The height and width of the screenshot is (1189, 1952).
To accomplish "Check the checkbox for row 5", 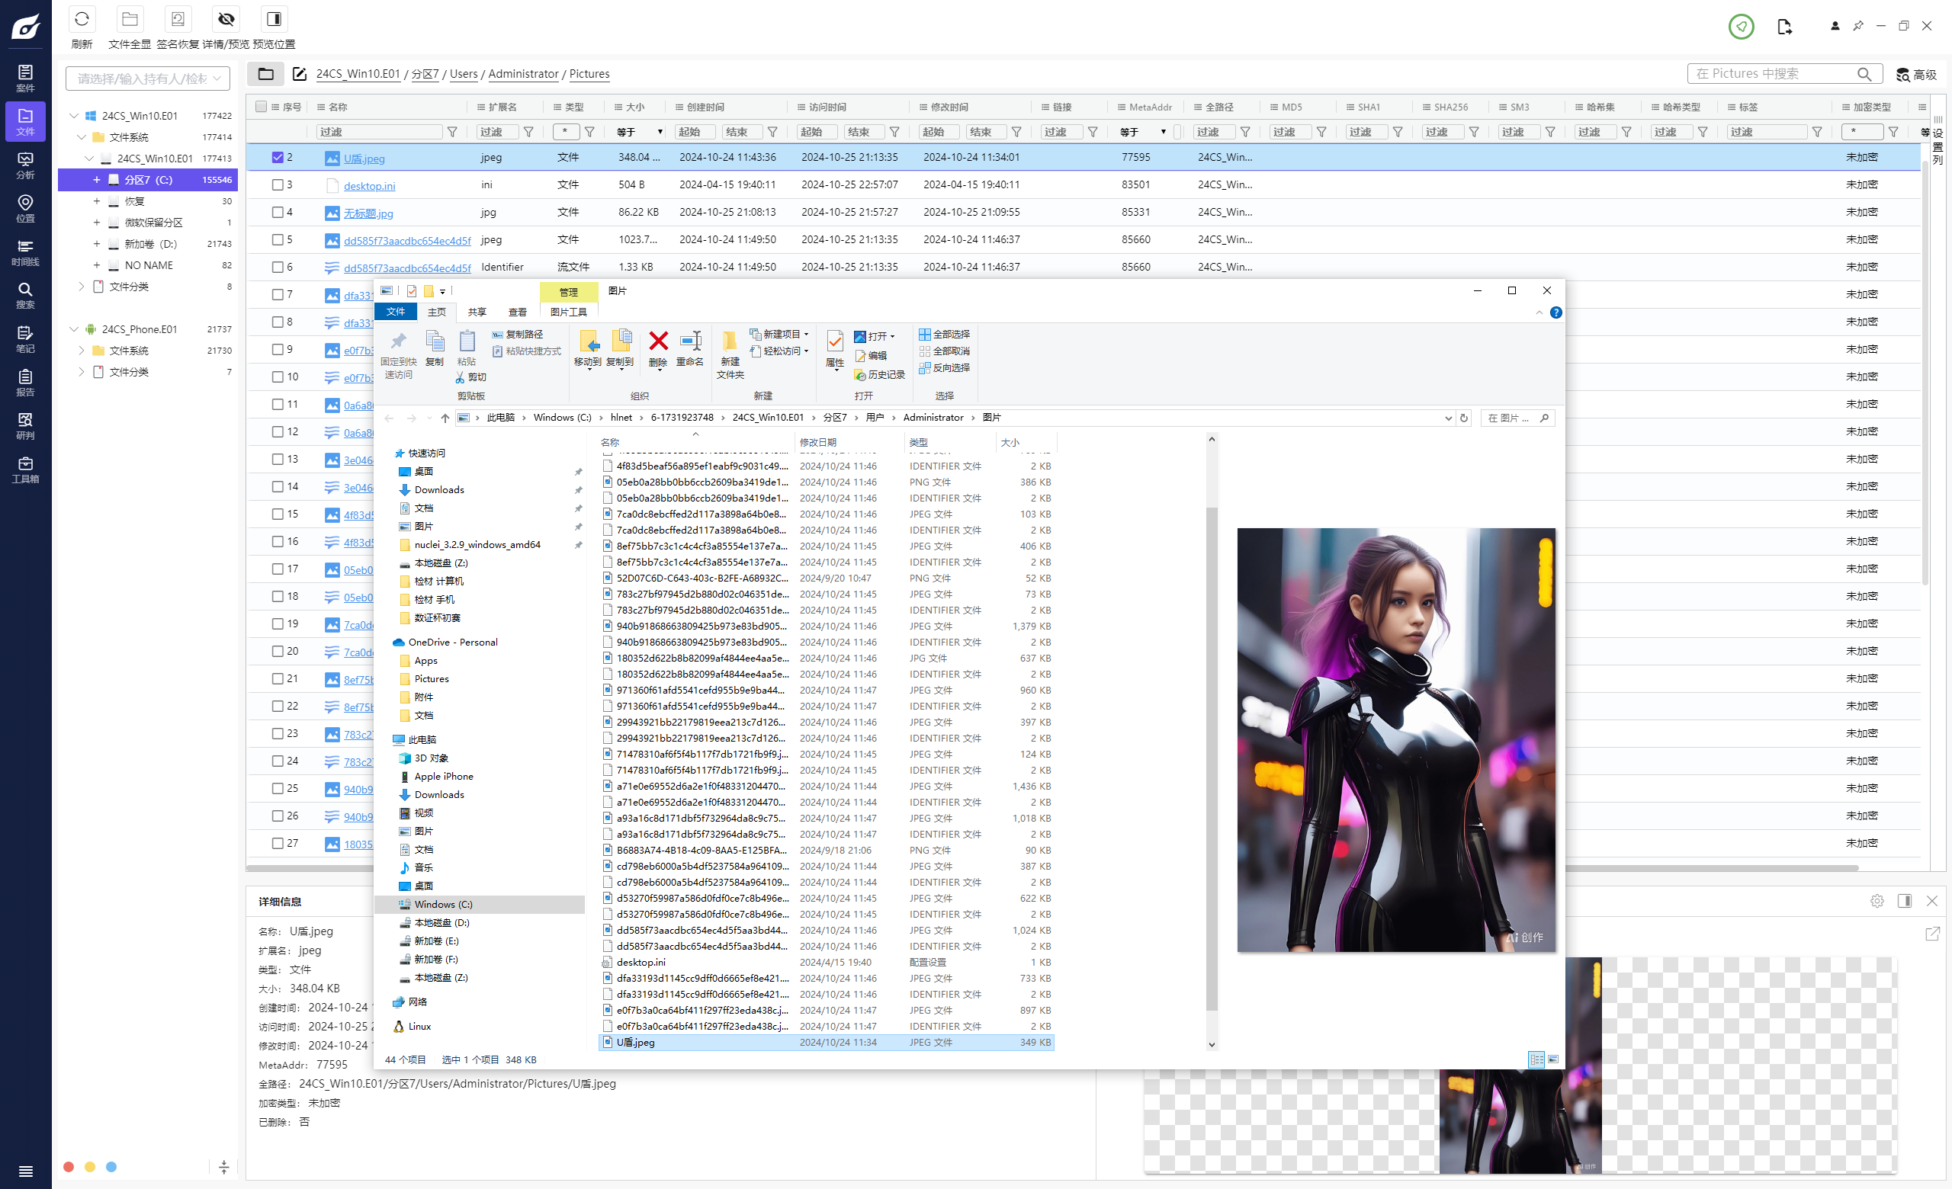I will (278, 239).
